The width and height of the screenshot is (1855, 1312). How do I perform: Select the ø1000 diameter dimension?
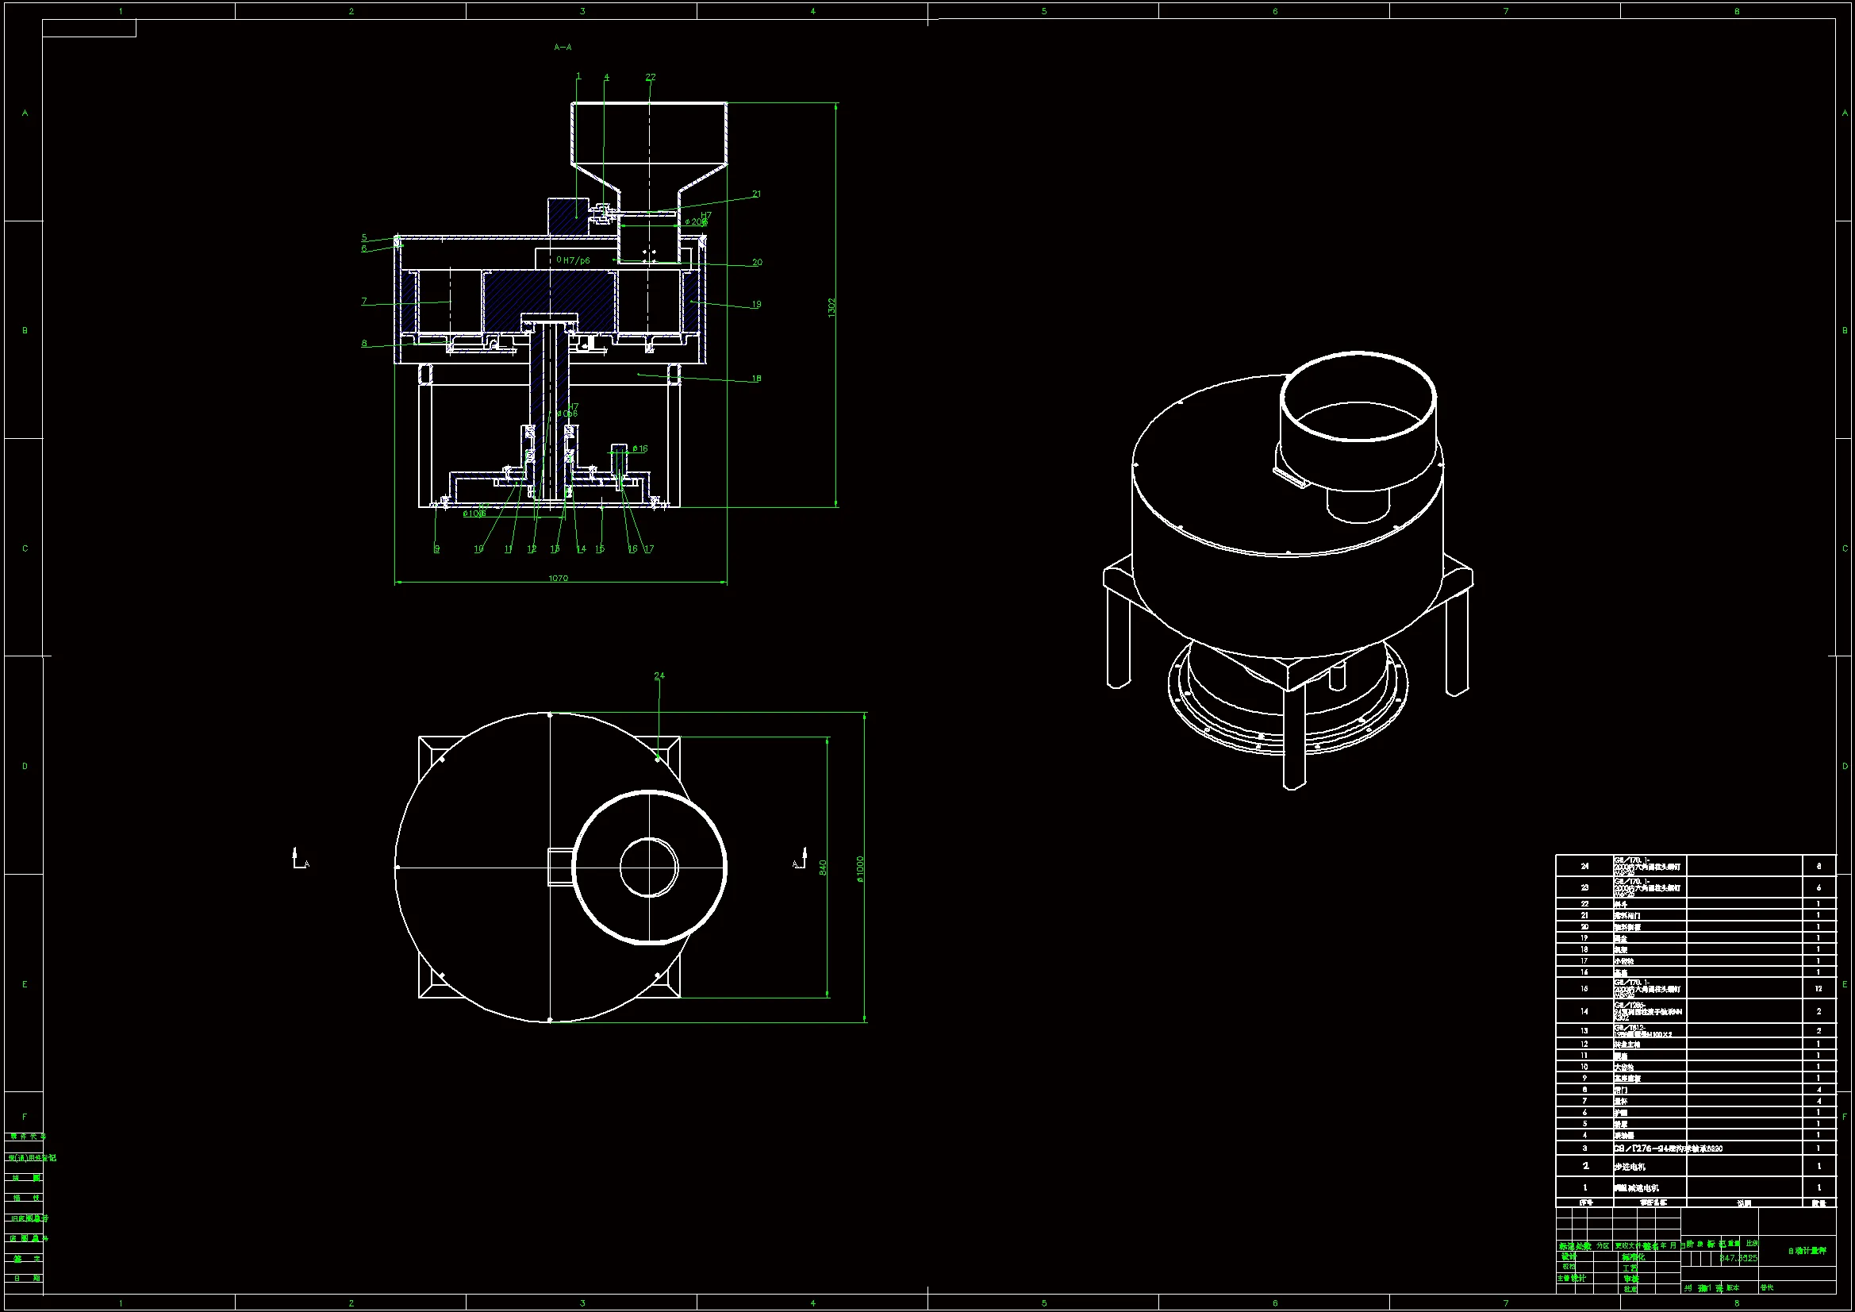click(859, 869)
